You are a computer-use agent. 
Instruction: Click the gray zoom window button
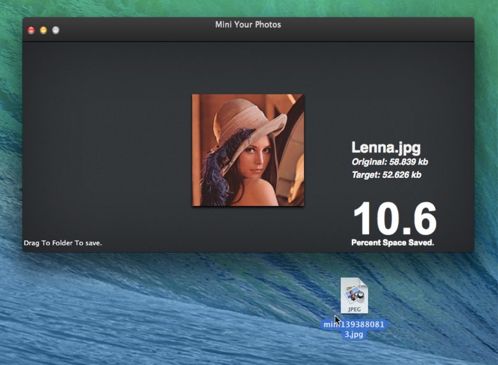55,30
